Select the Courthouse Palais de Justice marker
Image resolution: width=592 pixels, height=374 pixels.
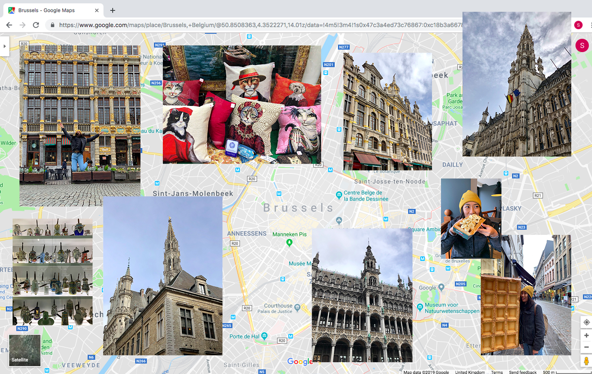[297, 307]
